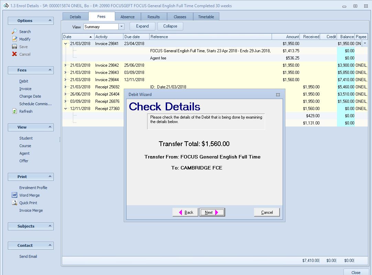Open the Timetable tab
This screenshot has width=372, height=275.
click(206, 17)
